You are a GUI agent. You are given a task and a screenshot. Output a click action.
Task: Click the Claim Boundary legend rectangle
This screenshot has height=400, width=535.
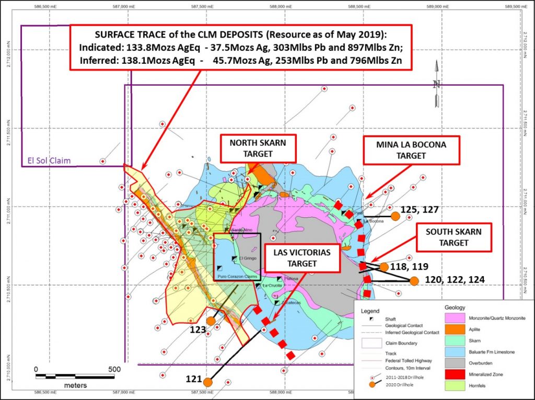tap(372, 344)
